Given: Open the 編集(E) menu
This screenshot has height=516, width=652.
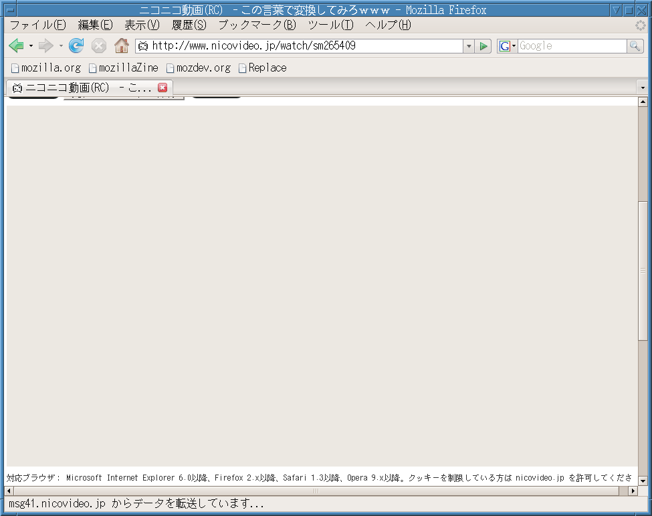Looking at the screenshot, I should tap(95, 25).
